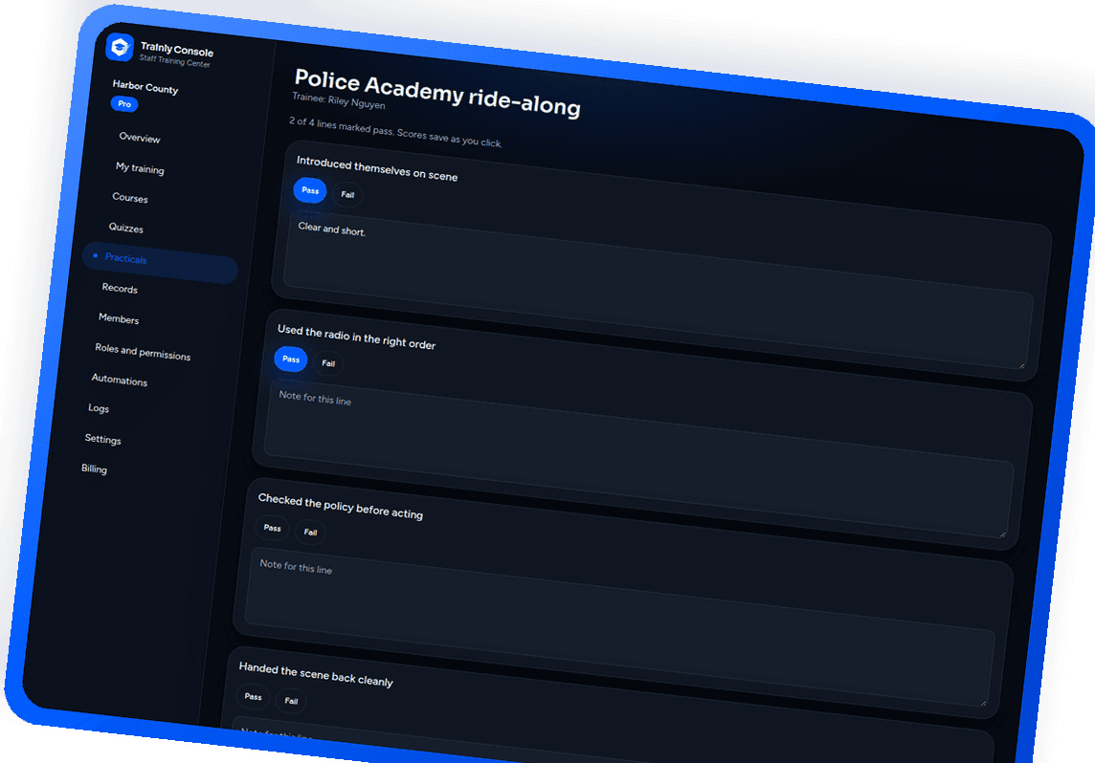Screen dimensions: 1095x763
Task: Click the Trainly Console graduation cap logo
Action: 120,48
